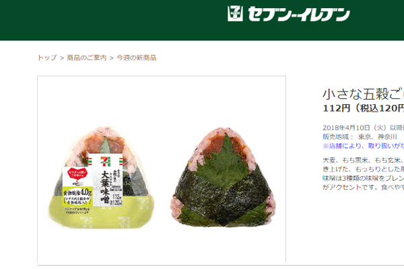This screenshot has height=269, width=404.
Task: Click the 7-Eleven logo on package label
Action: [106, 161]
